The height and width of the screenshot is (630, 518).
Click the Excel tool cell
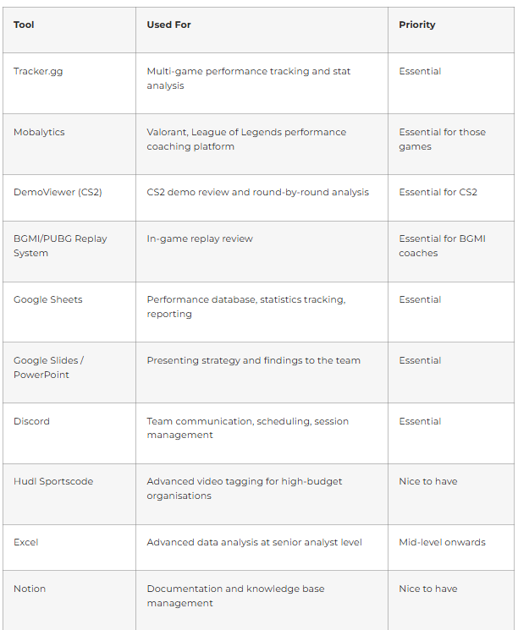pyautogui.click(x=69, y=548)
